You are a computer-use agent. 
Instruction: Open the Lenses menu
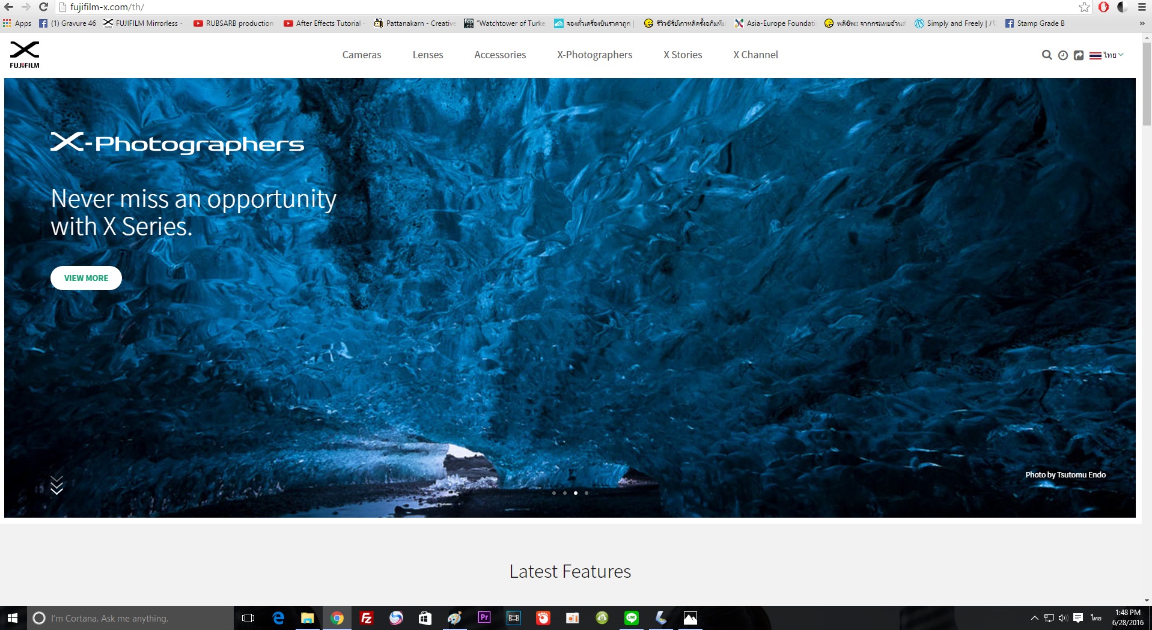428,55
